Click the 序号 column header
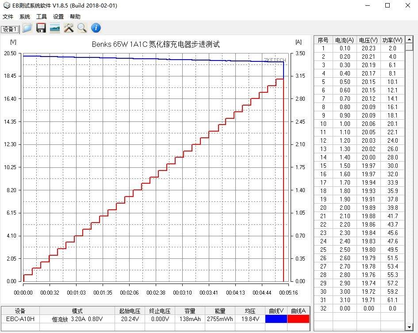 click(x=323, y=40)
